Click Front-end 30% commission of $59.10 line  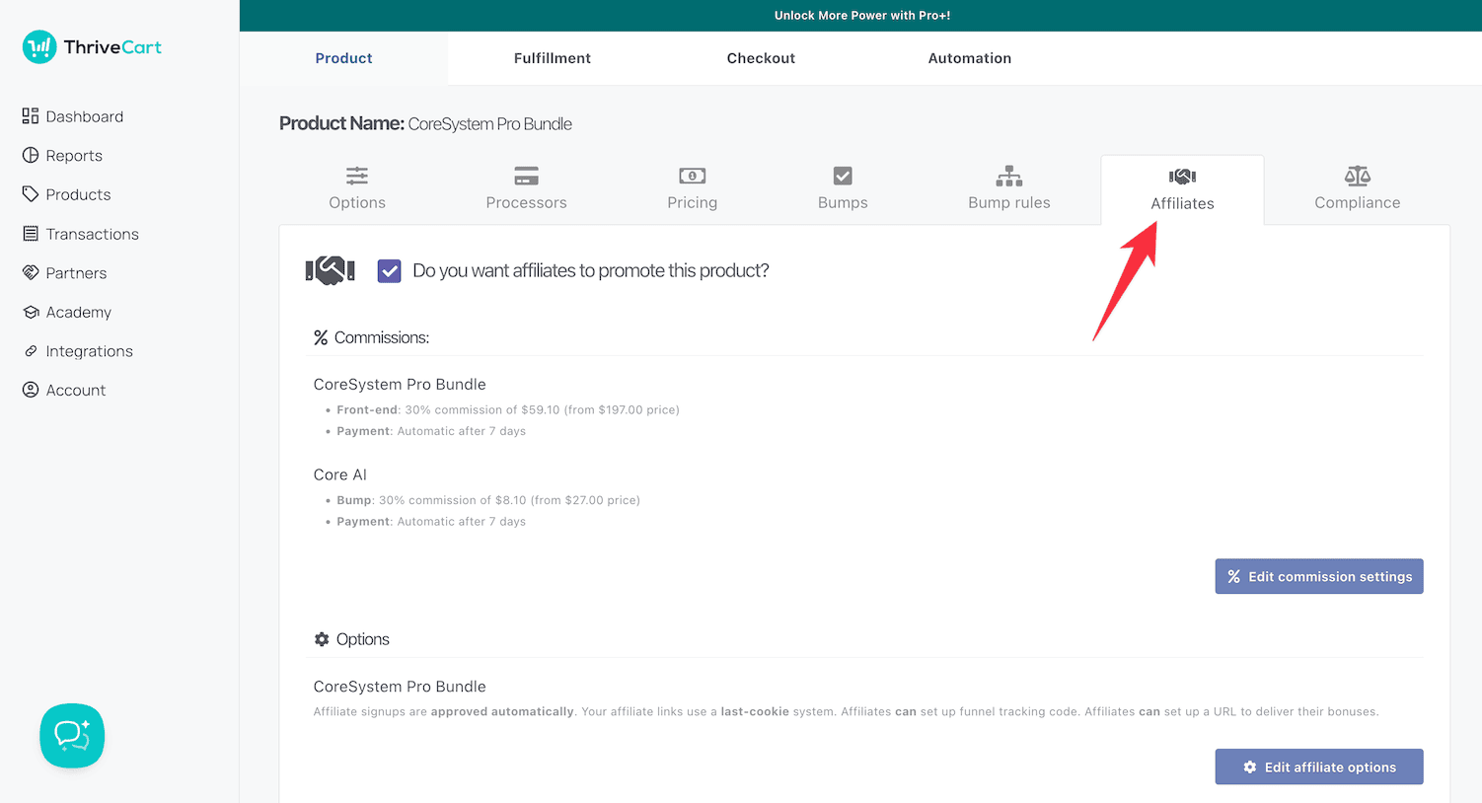coord(507,409)
